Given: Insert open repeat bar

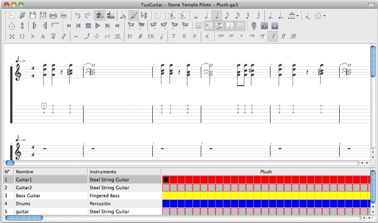Looking at the screenshot, I should [34, 26].
